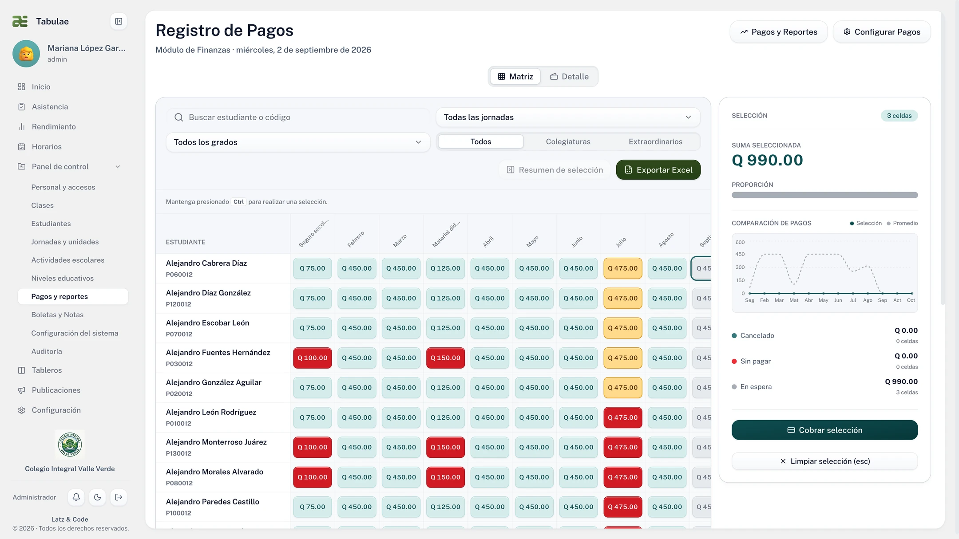Click the 3 celdas badge
Image resolution: width=959 pixels, height=539 pixels.
click(899, 116)
